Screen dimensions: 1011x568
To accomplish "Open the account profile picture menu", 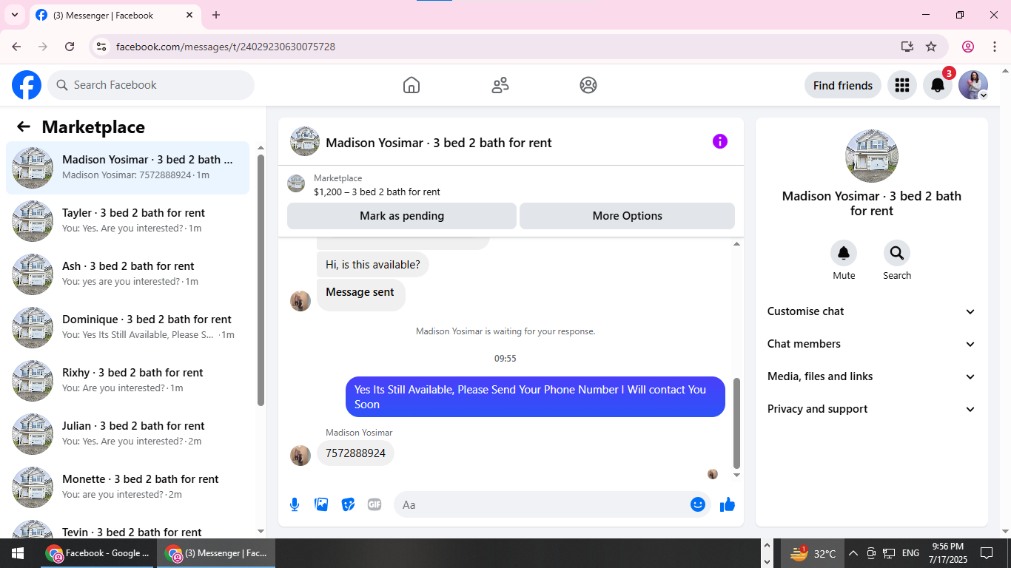I will tap(973, 85).
